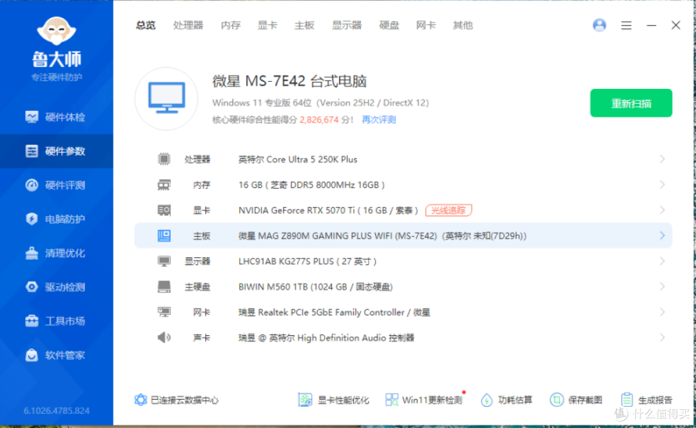Image resolution: width=696 pixels, height=428 pixels.
Task: Click the 网卡 network adapter icon
Action: click(164, 312)
